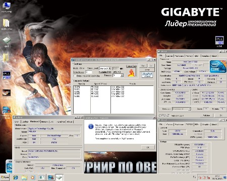
Task: Click the first red tray icon after the arrow
Action: (200, 177)
